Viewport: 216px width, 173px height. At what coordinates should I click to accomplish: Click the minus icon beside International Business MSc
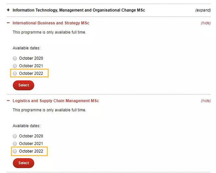(8, 23)
